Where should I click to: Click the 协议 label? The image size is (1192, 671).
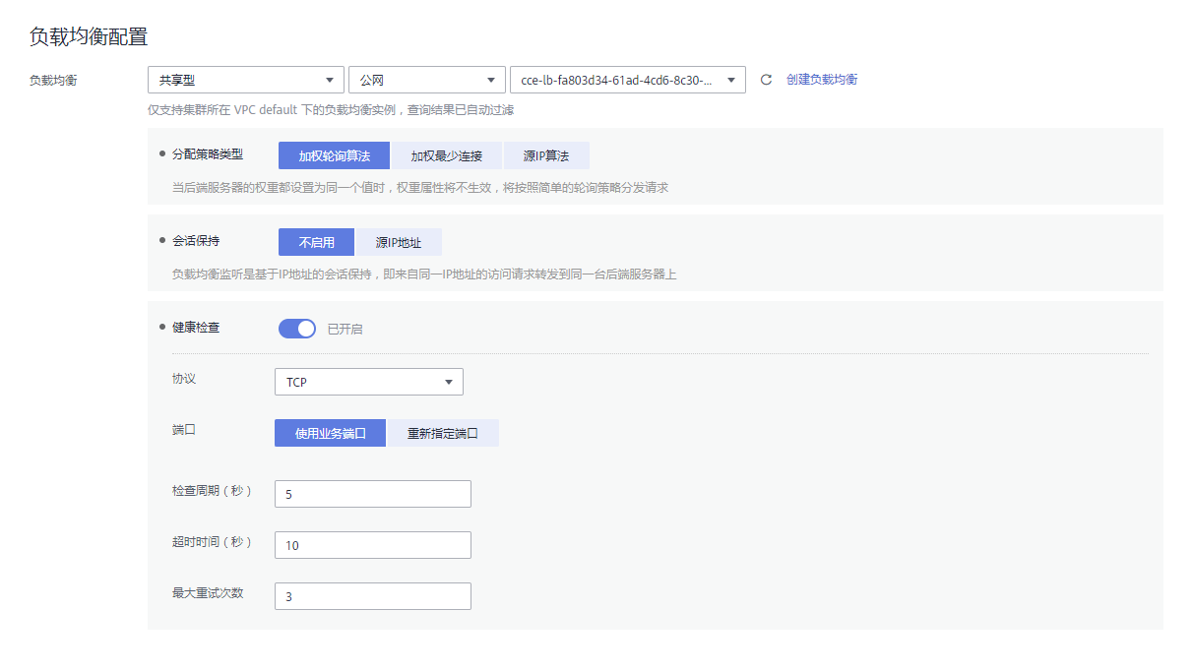click(184, 379)
